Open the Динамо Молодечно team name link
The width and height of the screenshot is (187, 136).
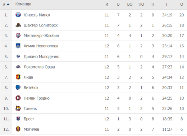pos(41,56)
